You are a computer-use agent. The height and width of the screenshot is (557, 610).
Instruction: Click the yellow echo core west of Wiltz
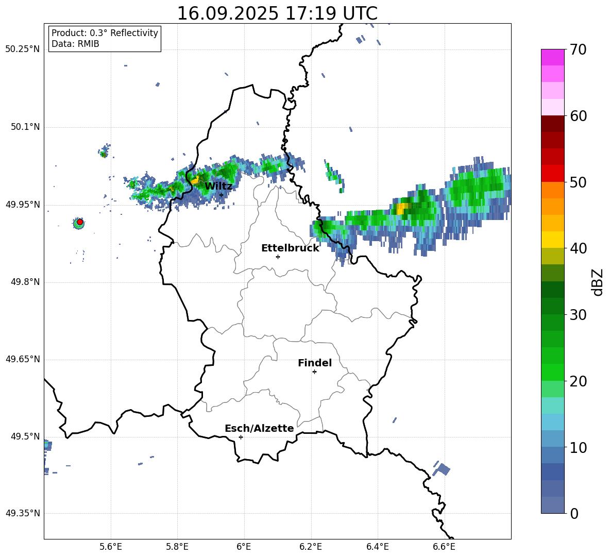(195, 180)
